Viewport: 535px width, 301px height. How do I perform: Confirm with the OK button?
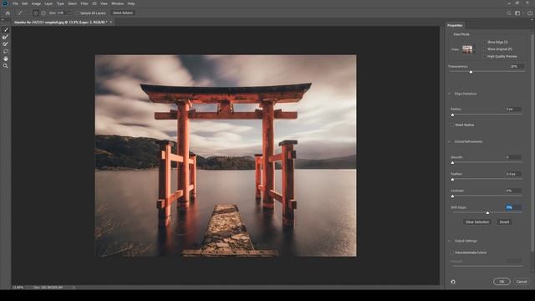tap(502, 282)
